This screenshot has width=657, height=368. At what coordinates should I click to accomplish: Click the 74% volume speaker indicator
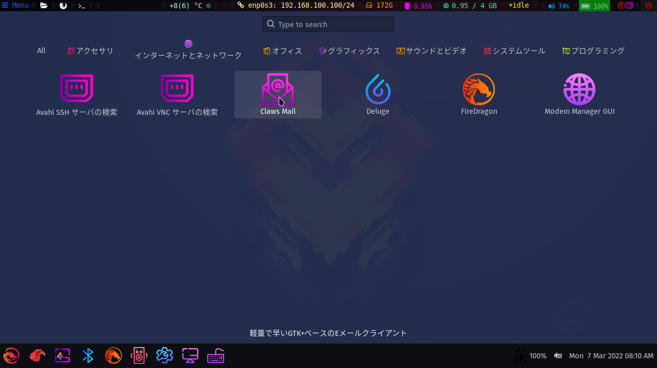558,6
